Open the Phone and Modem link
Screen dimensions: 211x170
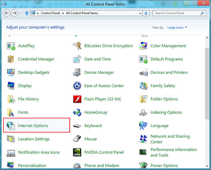pyautogui.click(x=102, y=166)
